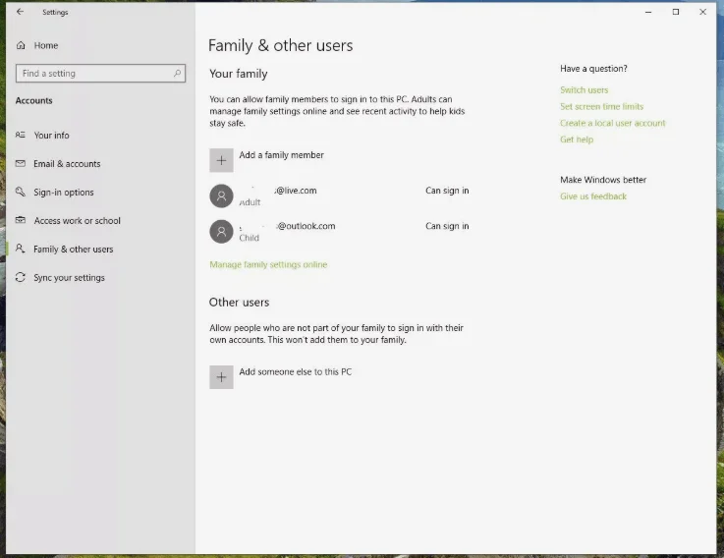This screenshot has width=724, height=558.
Task: Click the plus icon for Add a family member
Action: (x=221, y=160)
